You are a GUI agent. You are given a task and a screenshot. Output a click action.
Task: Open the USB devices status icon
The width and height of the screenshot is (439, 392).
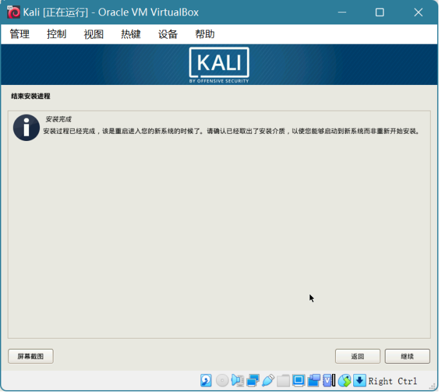pyautogui.click(x=268, y=380)
